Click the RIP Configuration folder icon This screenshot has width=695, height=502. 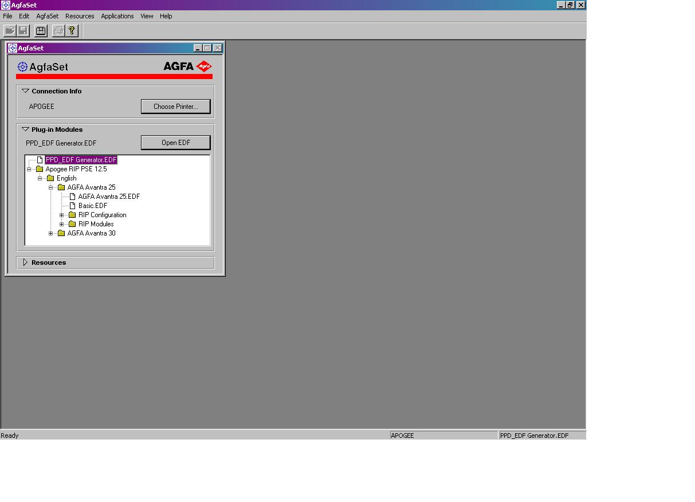pos(72,215)
